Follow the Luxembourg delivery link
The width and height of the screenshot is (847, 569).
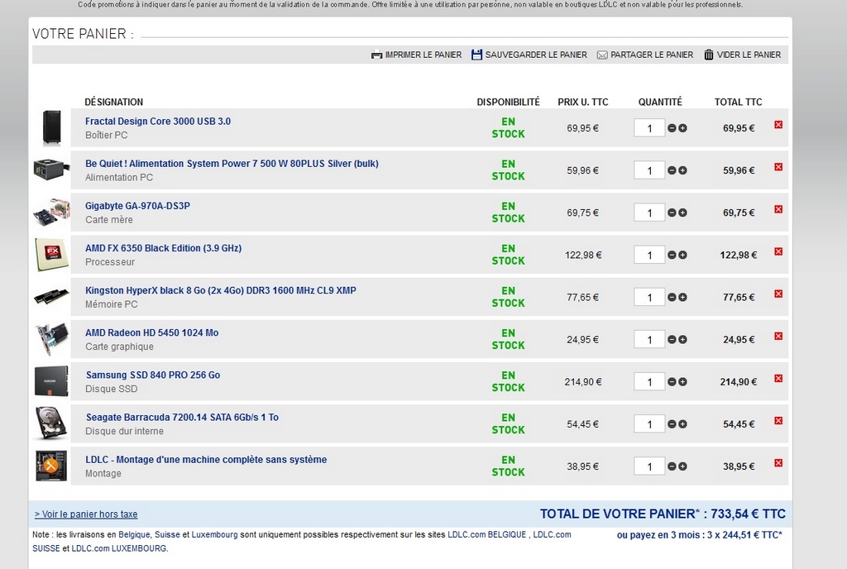[214, 534]
